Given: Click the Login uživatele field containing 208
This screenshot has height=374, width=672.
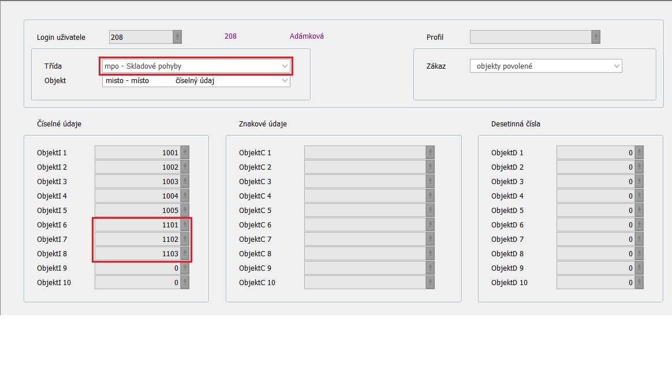Looking at the screenshot, I should point(141,37).
